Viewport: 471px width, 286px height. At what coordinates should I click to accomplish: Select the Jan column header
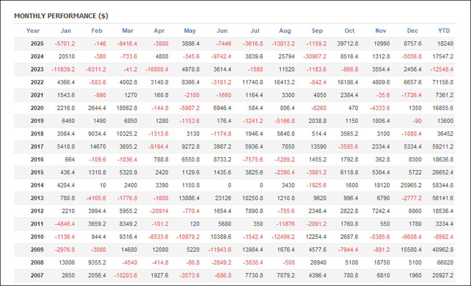pyautogui.click(x=66, y=31)
